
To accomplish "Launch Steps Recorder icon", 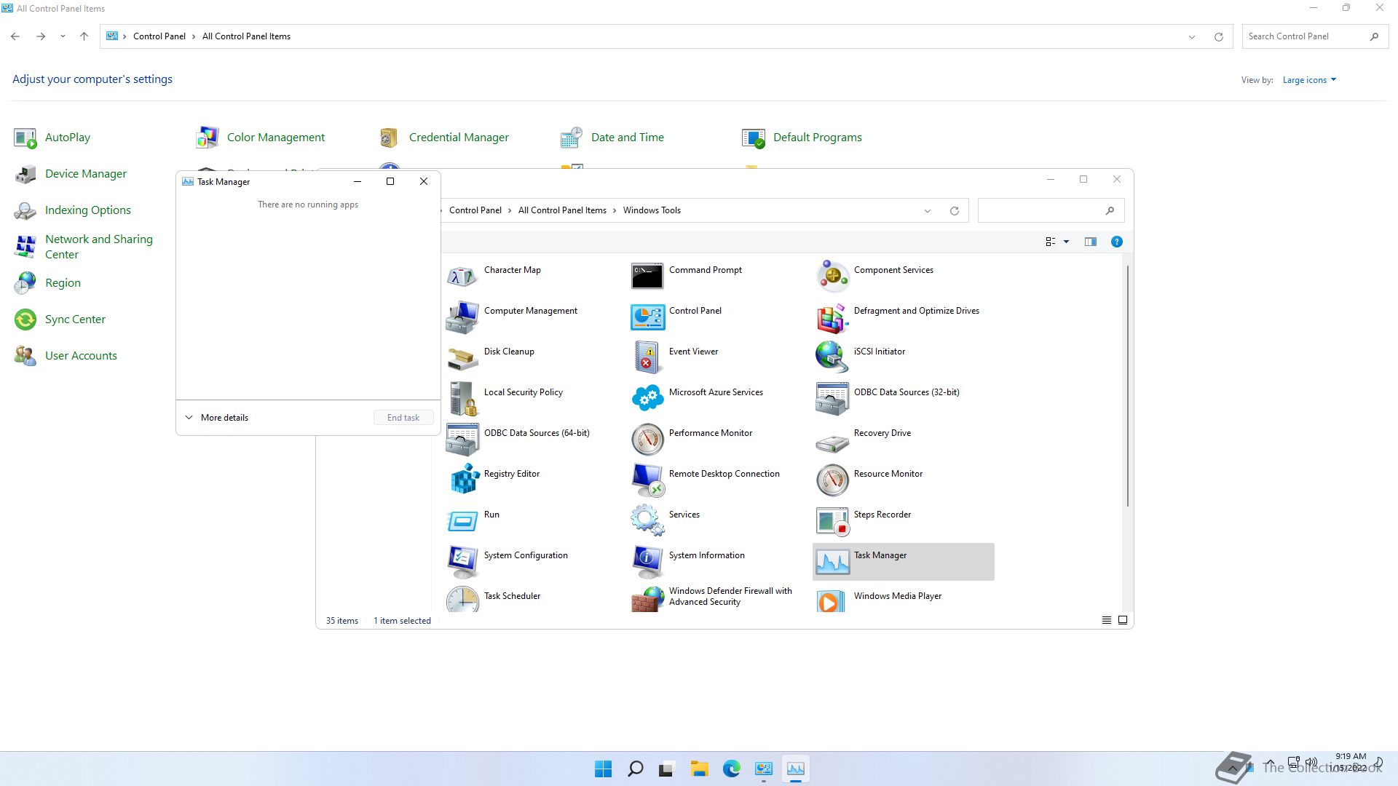I will pos(832,521).
